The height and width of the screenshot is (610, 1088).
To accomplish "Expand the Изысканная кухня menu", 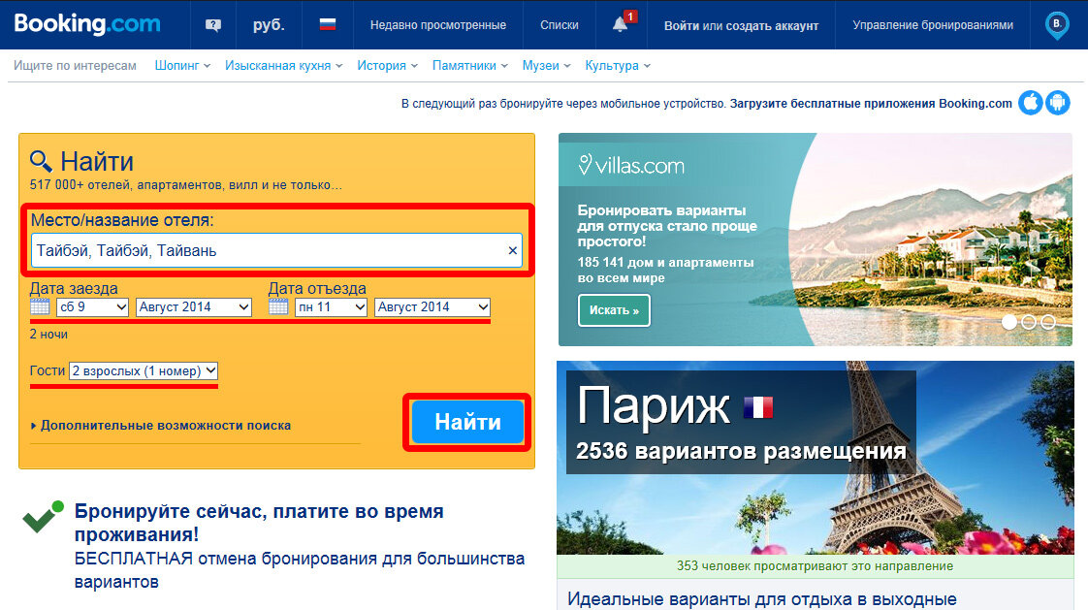I will coord(284,66).
